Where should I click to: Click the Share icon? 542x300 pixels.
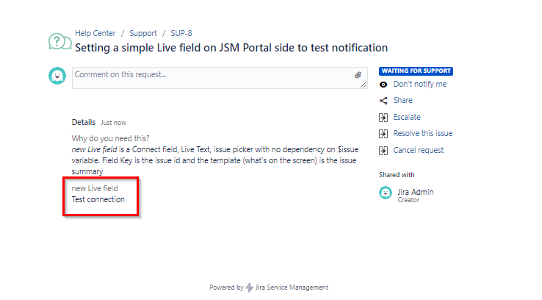click(383, 101)
